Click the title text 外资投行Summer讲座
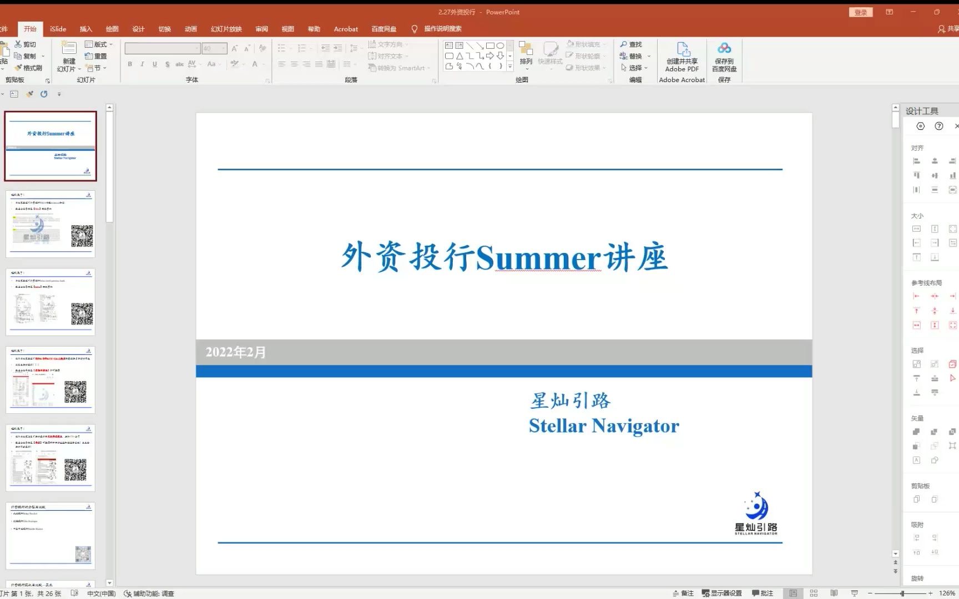Screen dimensions: 959x599 504,257
